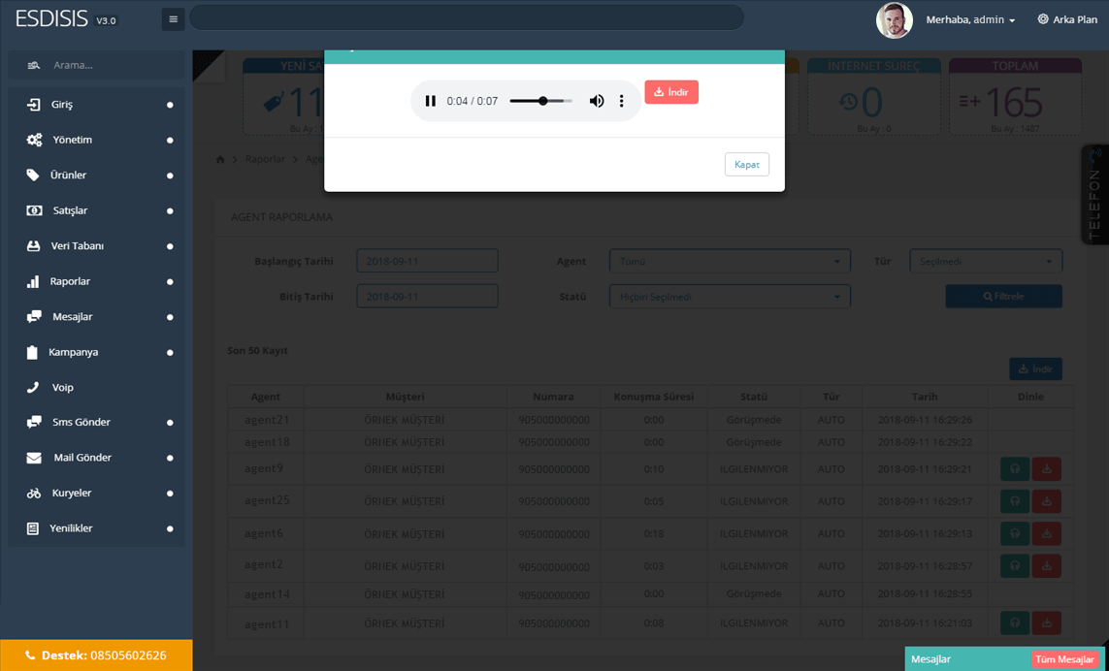Toggle the sidebar hamburger menu

173,18
